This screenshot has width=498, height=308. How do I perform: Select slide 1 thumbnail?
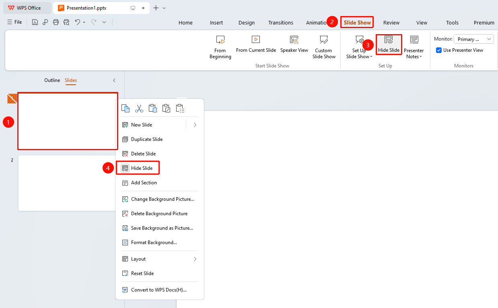pos(68,121)
